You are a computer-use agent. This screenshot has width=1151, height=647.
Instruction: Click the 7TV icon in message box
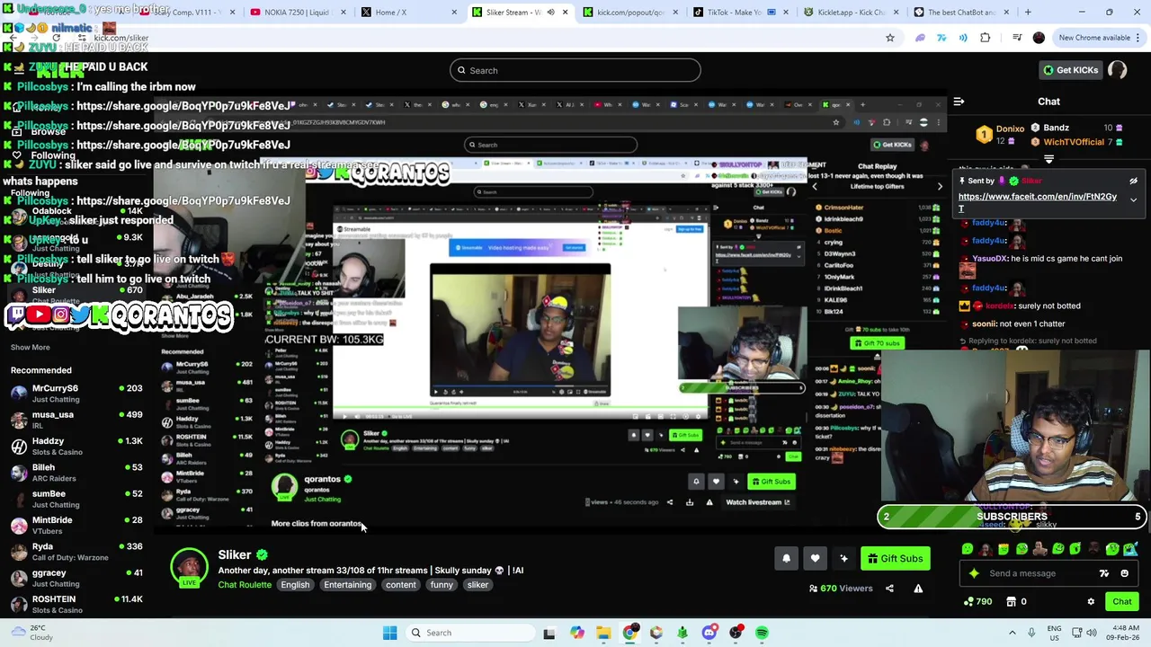pos(1104,573)
